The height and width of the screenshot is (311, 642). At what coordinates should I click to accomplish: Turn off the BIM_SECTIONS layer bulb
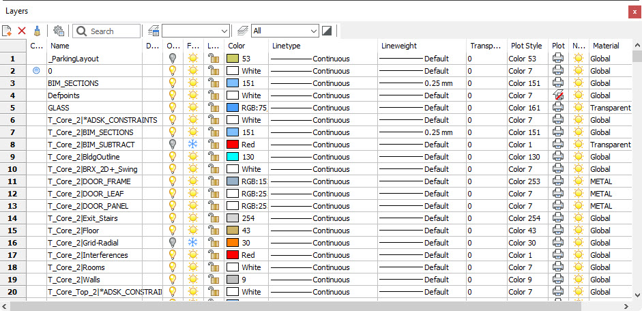(173, 83)
